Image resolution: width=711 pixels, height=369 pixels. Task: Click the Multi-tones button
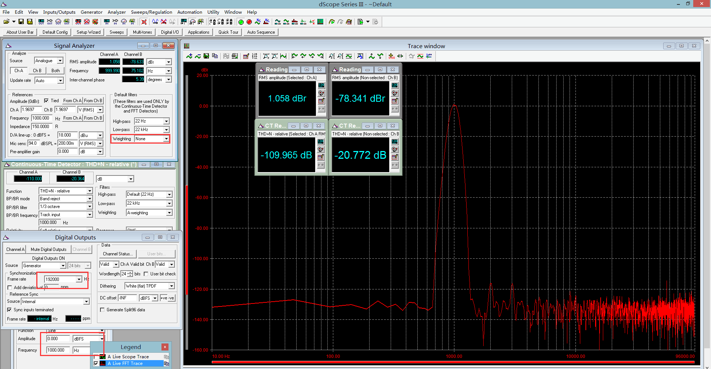point(142,32)
